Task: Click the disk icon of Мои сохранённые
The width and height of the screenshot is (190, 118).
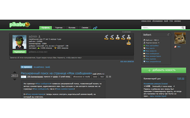Action: click(x=144, y=61)
